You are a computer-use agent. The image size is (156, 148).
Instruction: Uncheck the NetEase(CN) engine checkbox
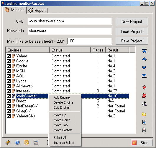click(x=9, y=106)
